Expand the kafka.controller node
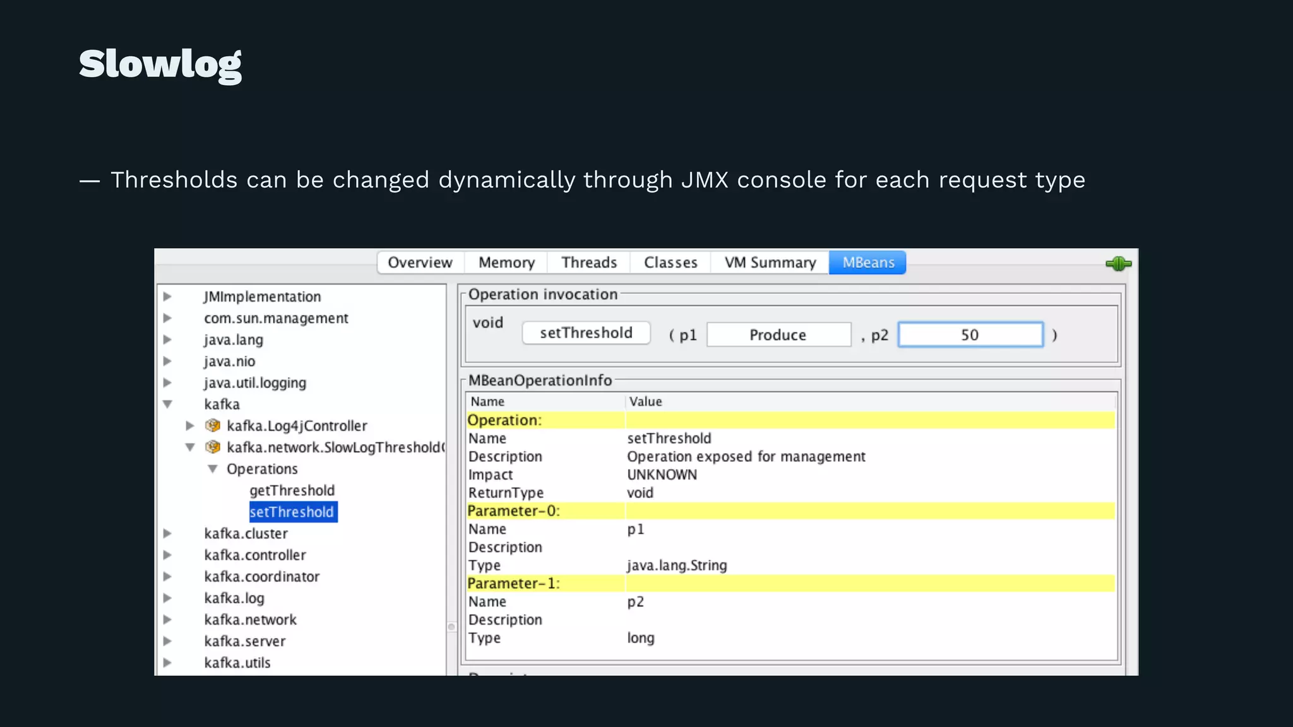This screenshot has height=727, width=1293. pyautogui.click(x=167, y=555)
